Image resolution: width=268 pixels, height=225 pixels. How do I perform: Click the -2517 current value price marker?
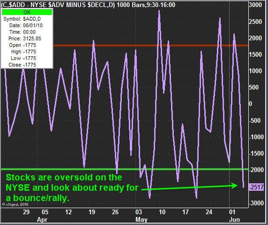point(256,187)
